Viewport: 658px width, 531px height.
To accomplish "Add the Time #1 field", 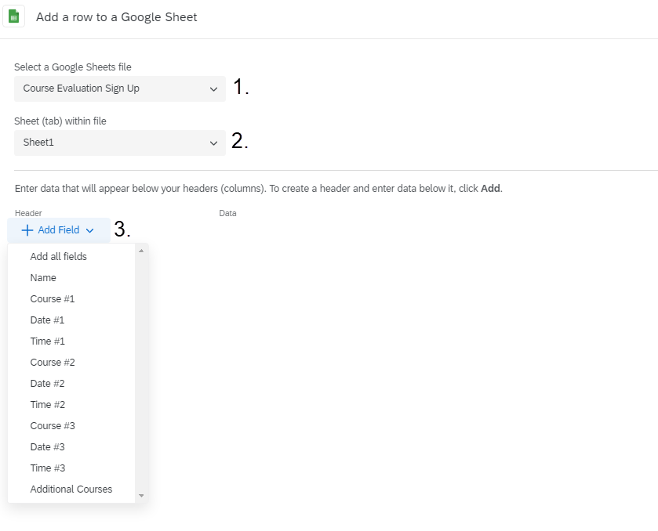I will 48,341.
